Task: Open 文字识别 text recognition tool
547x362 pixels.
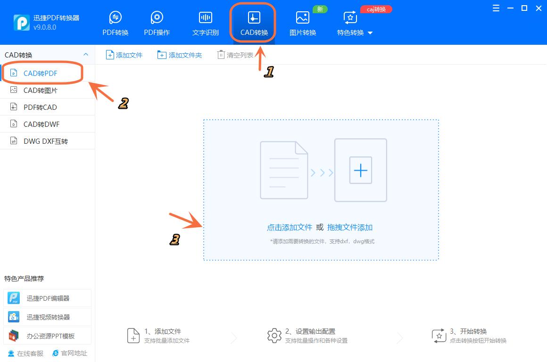Action: pos(205,21)
